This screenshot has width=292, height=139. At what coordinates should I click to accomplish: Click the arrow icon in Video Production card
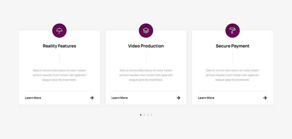(178, 98)
